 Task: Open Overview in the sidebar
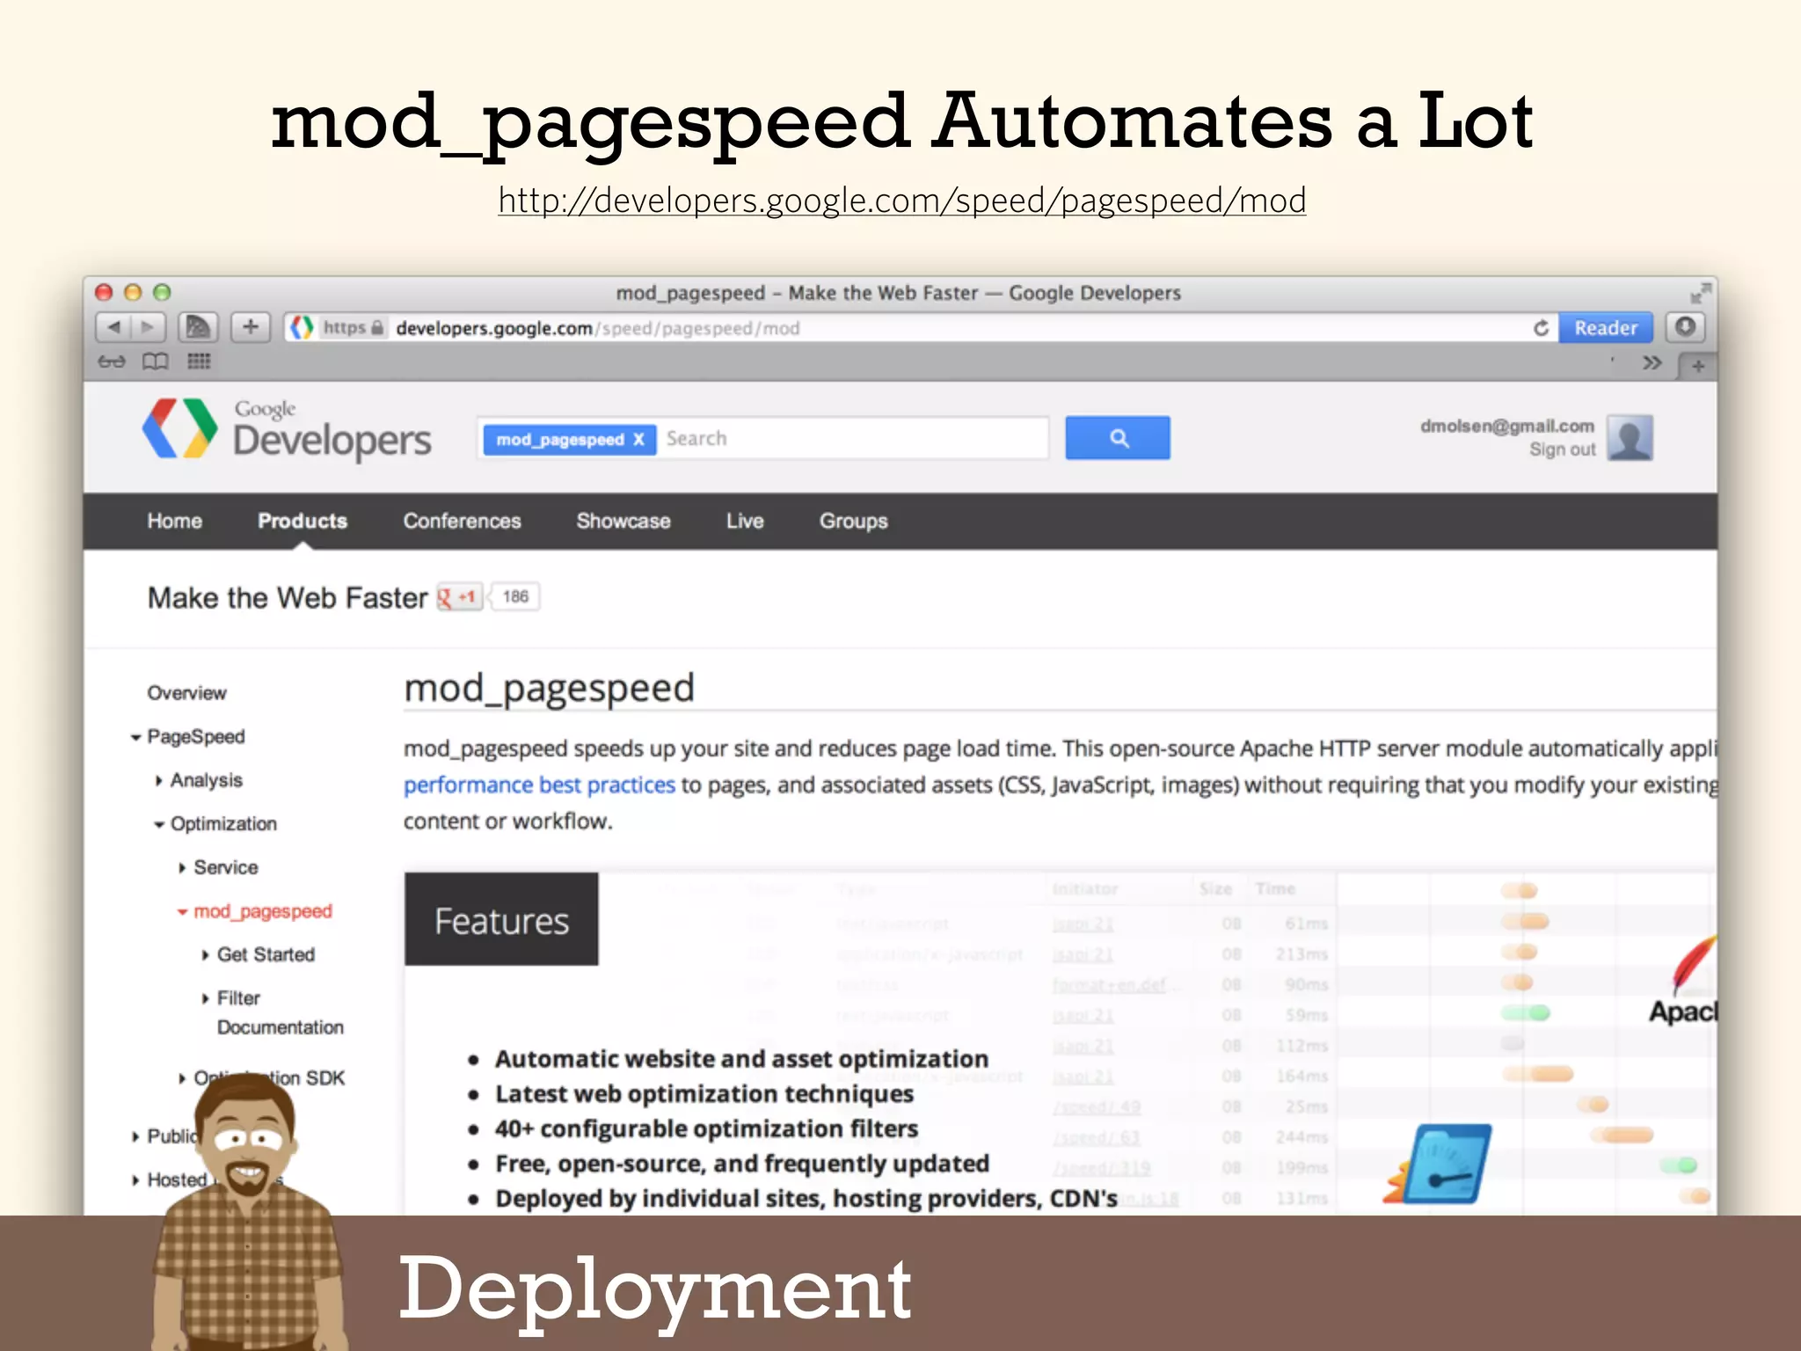pyautogui.click(x=186, y=693)
